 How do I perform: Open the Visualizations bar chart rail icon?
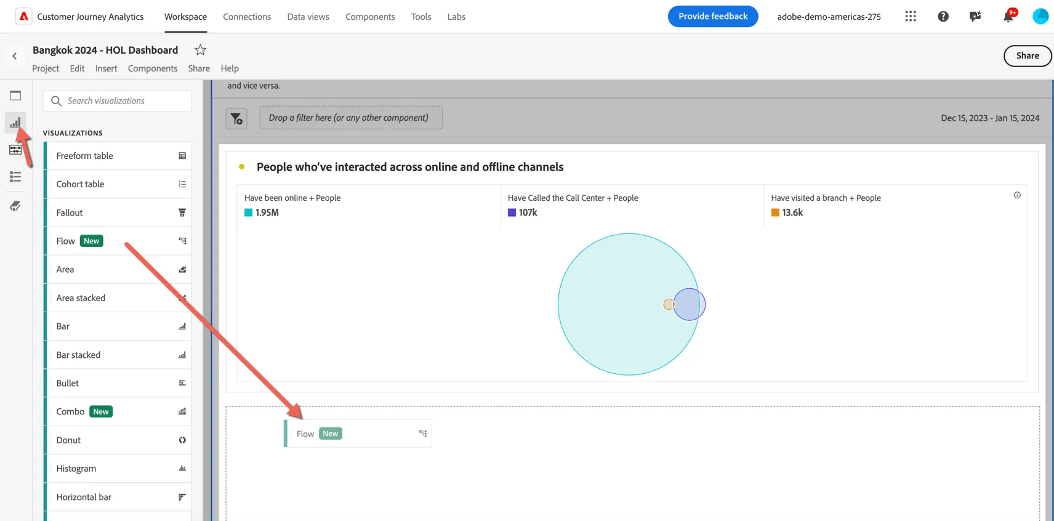[15, 123]
